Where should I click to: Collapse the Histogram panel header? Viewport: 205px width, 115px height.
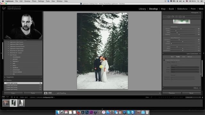pyautogui.click(x=200, y=13)
